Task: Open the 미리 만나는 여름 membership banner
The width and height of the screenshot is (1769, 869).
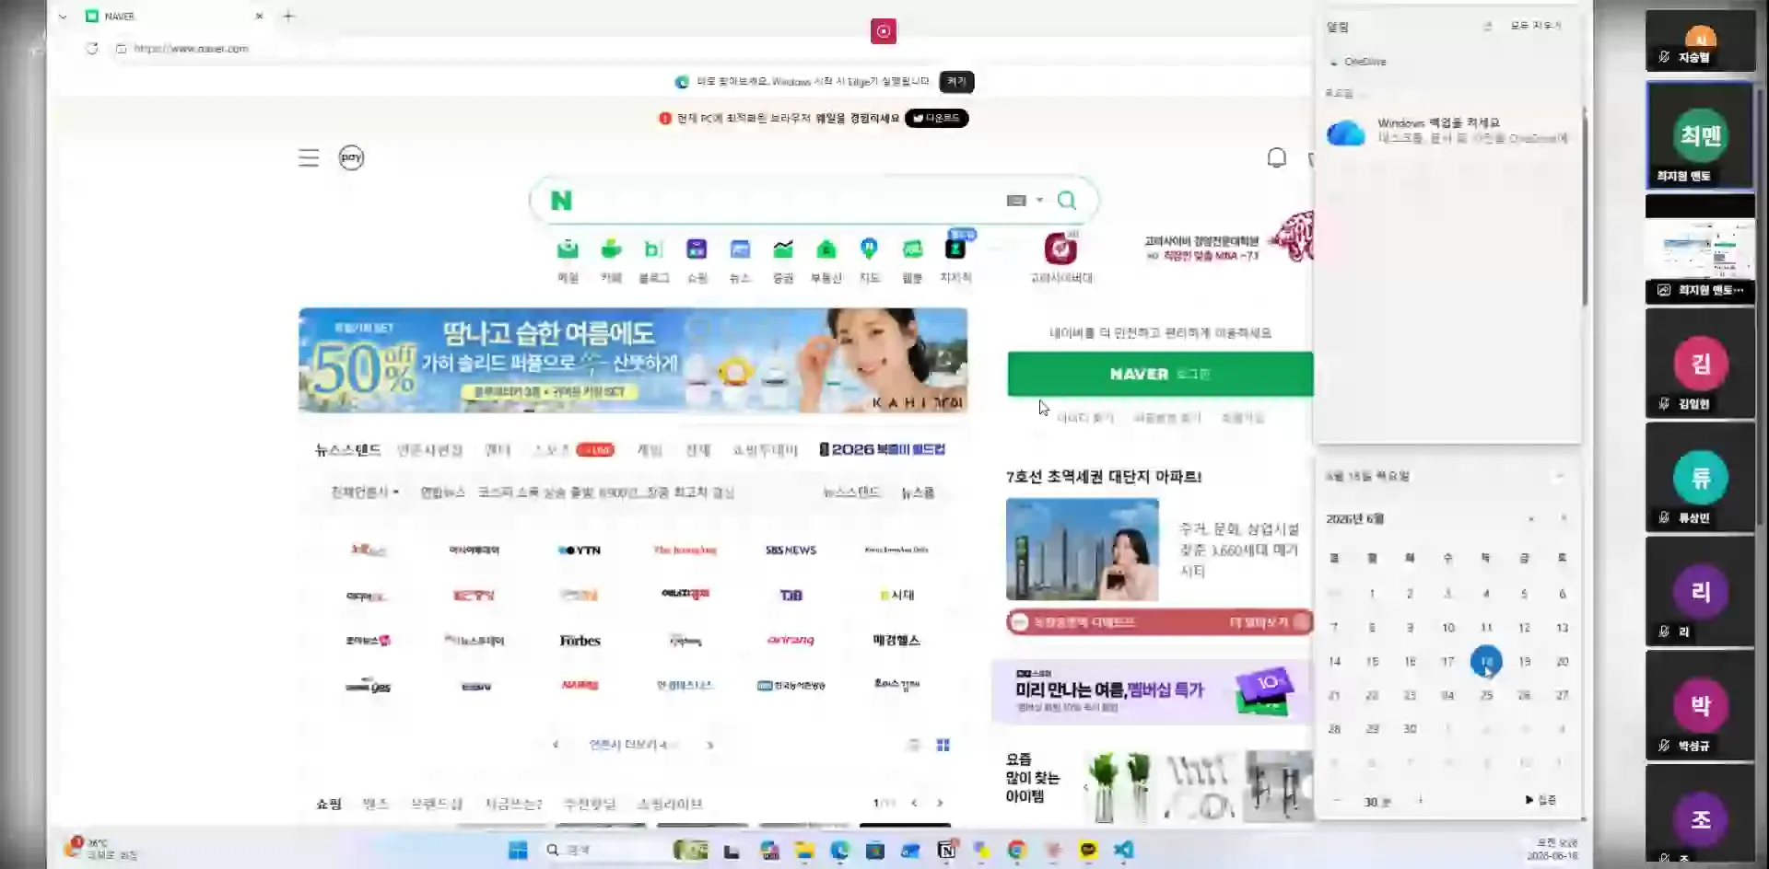Action: [x=1152, y=691]
